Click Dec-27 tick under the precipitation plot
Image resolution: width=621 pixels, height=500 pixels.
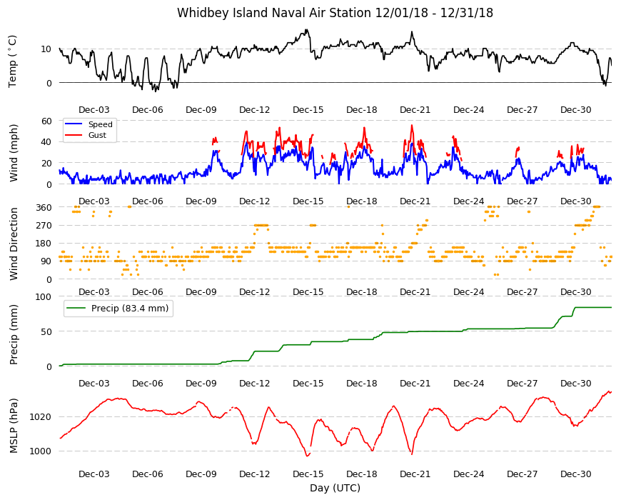pos(522,384)
